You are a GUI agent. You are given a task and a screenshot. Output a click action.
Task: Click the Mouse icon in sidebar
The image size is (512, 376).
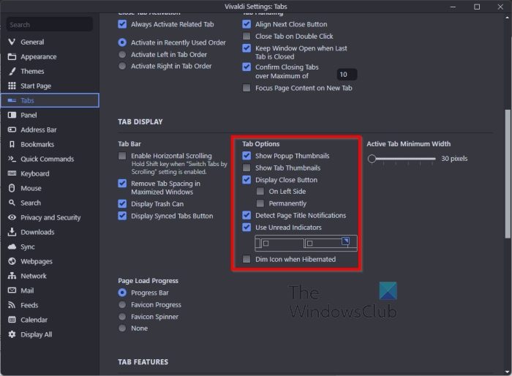pos(12,188)
